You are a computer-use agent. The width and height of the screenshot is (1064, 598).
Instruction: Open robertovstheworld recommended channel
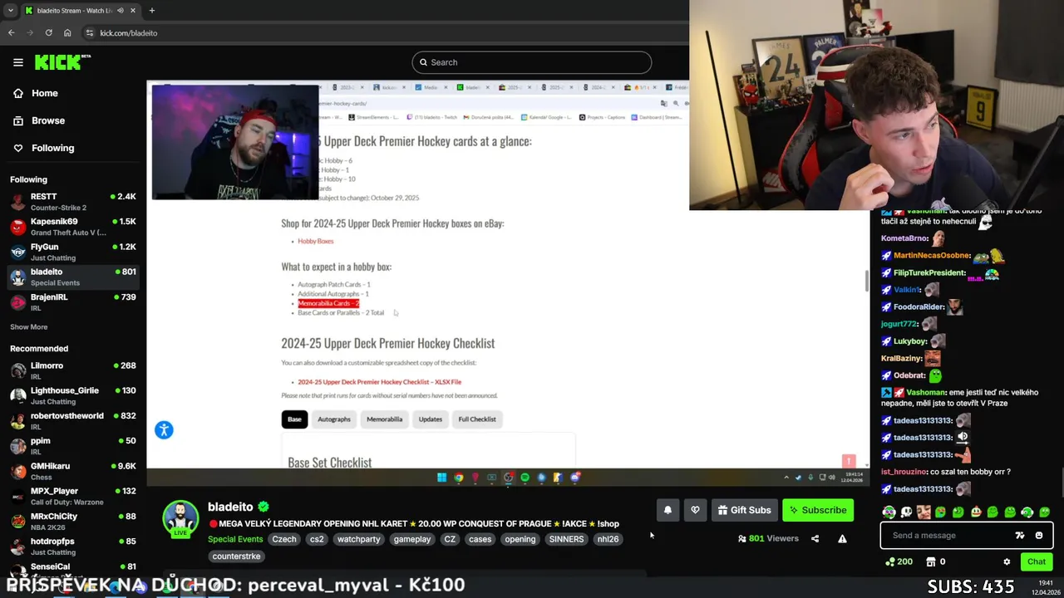pos(73,420)
